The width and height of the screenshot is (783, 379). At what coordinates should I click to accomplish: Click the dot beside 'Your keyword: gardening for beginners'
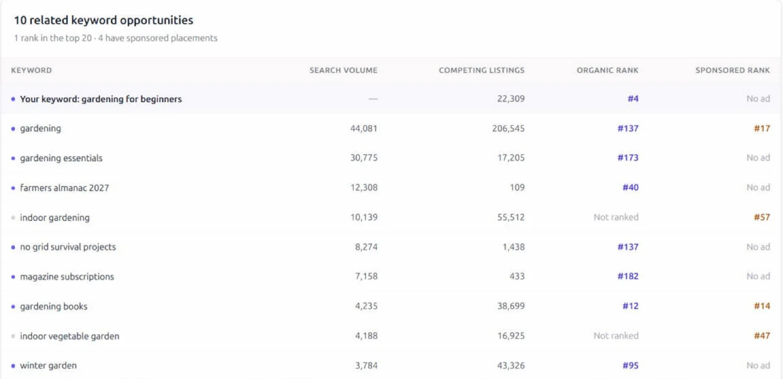(x=13, y=100)
